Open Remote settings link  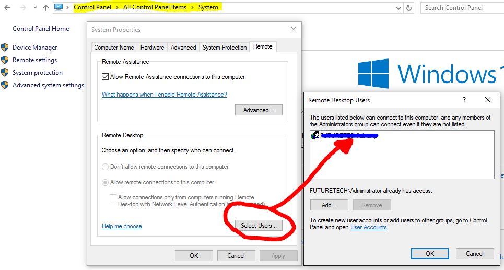(x=34, y=60)
